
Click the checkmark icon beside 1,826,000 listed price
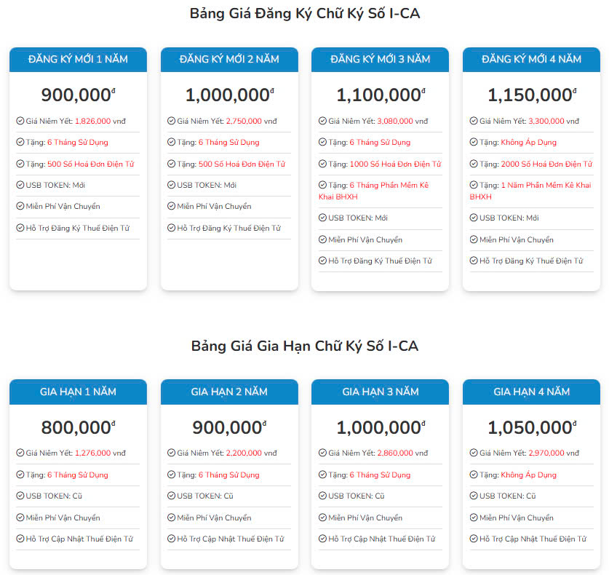[20, 121]
